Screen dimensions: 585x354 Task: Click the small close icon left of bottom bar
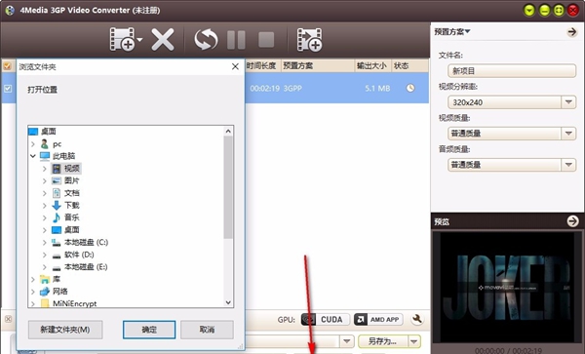[8, 319]
